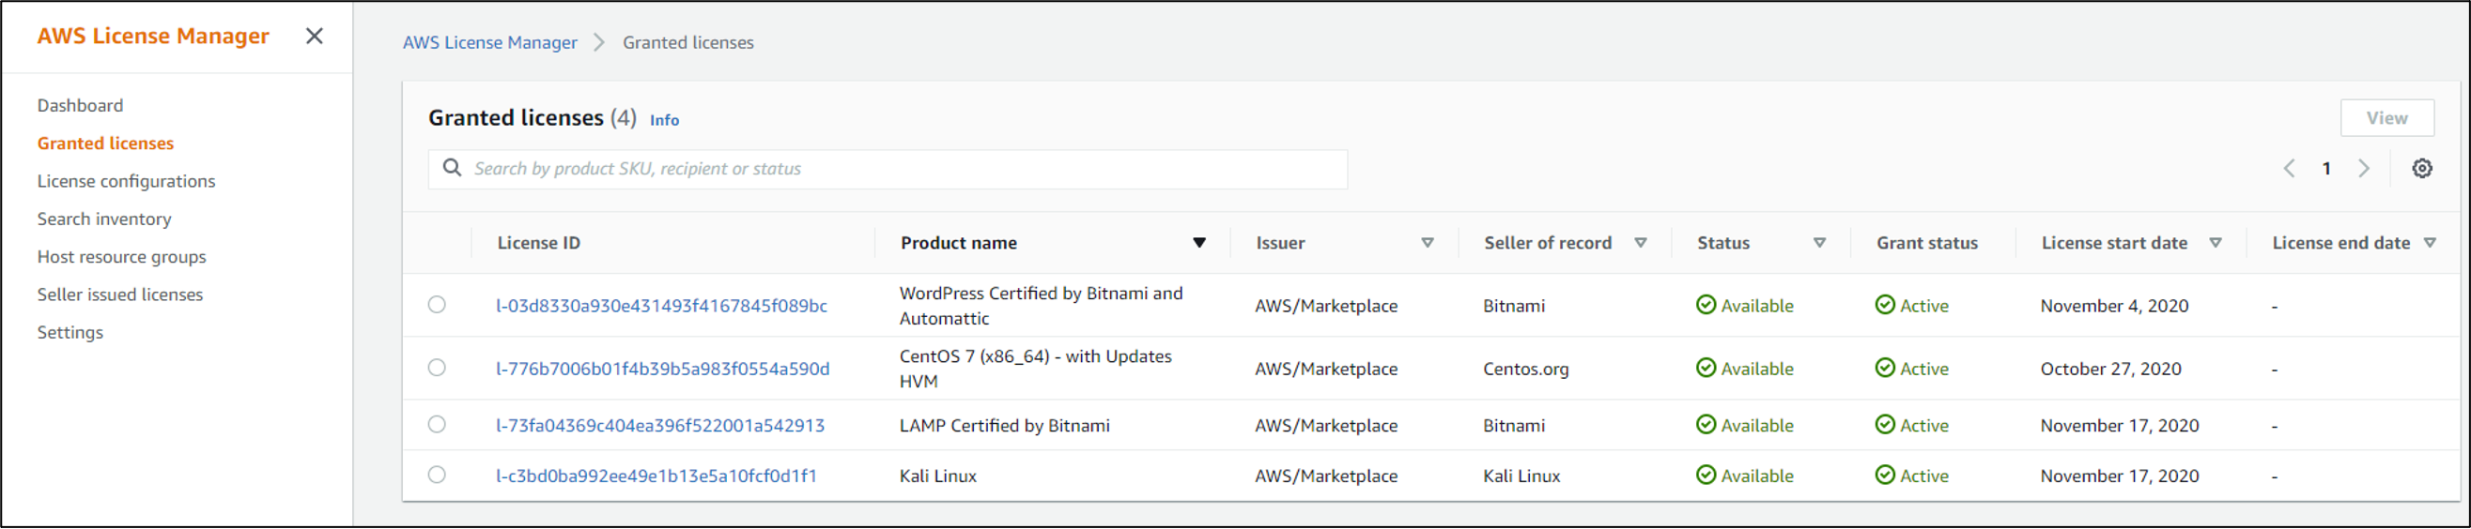Open Seller issued licenses page
The width and height of the screenshot is (2471, 529).
[x=120, y=295]
